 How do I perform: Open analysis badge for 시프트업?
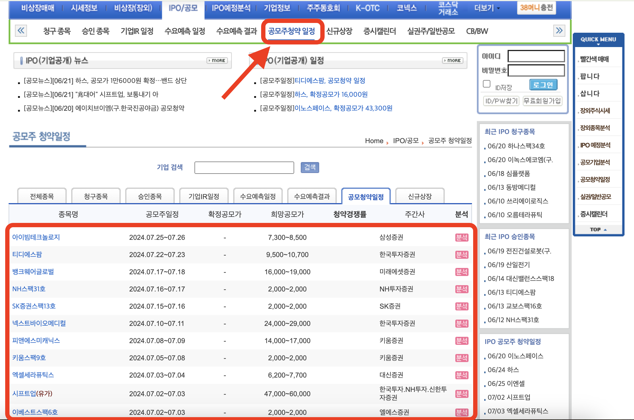[462, 394]
